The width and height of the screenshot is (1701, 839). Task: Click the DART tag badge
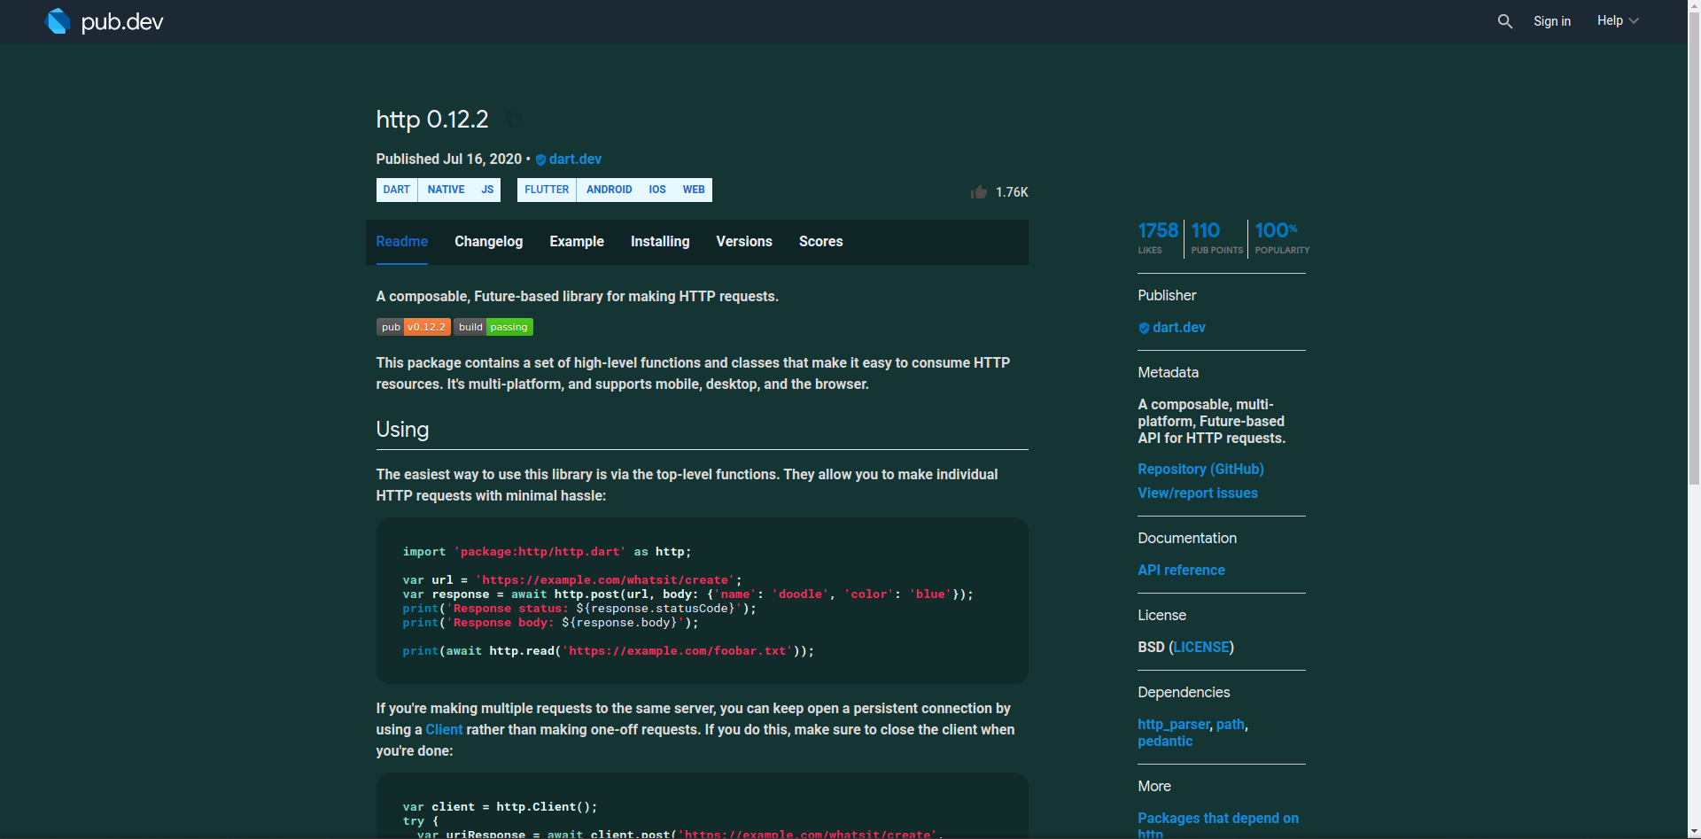pyautogui.click(x=397, y=190)
